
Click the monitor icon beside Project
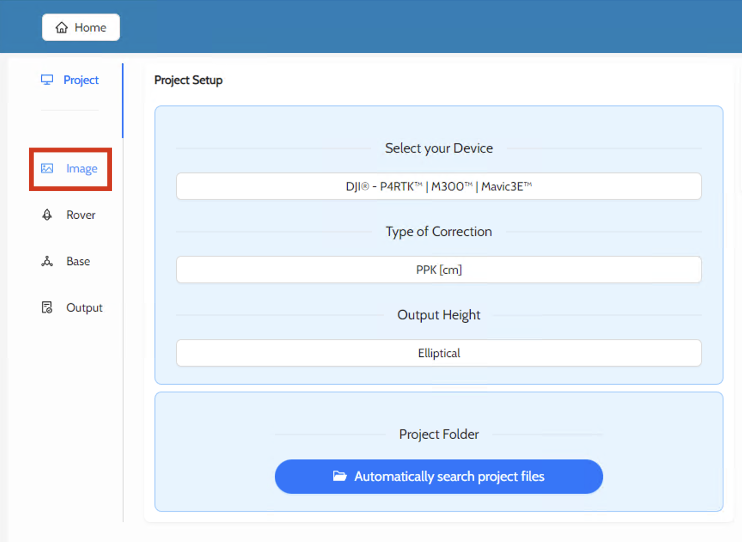47,80
